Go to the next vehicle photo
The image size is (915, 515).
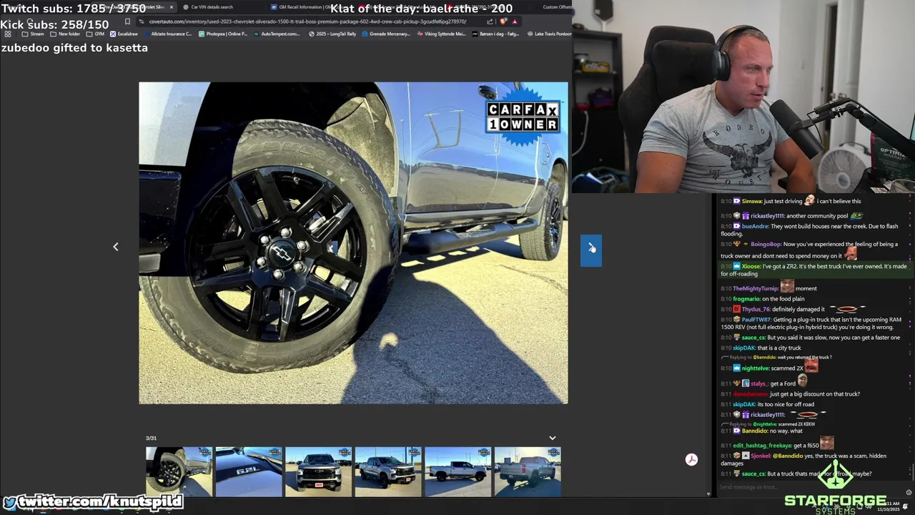point(591,250)
